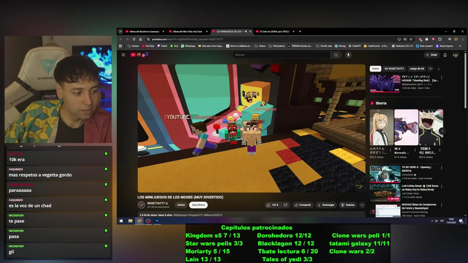Open a new Chrome tab
The width and height of the screenshot is (468, 263).
[x=300, y=31]
